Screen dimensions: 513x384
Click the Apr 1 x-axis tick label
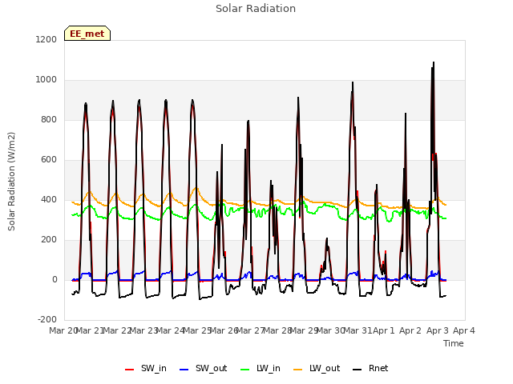(384, 330)
